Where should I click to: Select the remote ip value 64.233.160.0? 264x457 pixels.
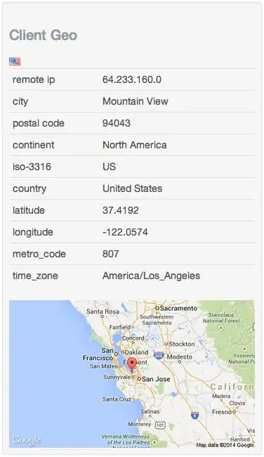tap(132, 79)
